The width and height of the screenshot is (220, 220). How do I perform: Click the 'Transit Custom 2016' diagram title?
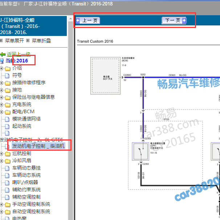click(95, 41)
